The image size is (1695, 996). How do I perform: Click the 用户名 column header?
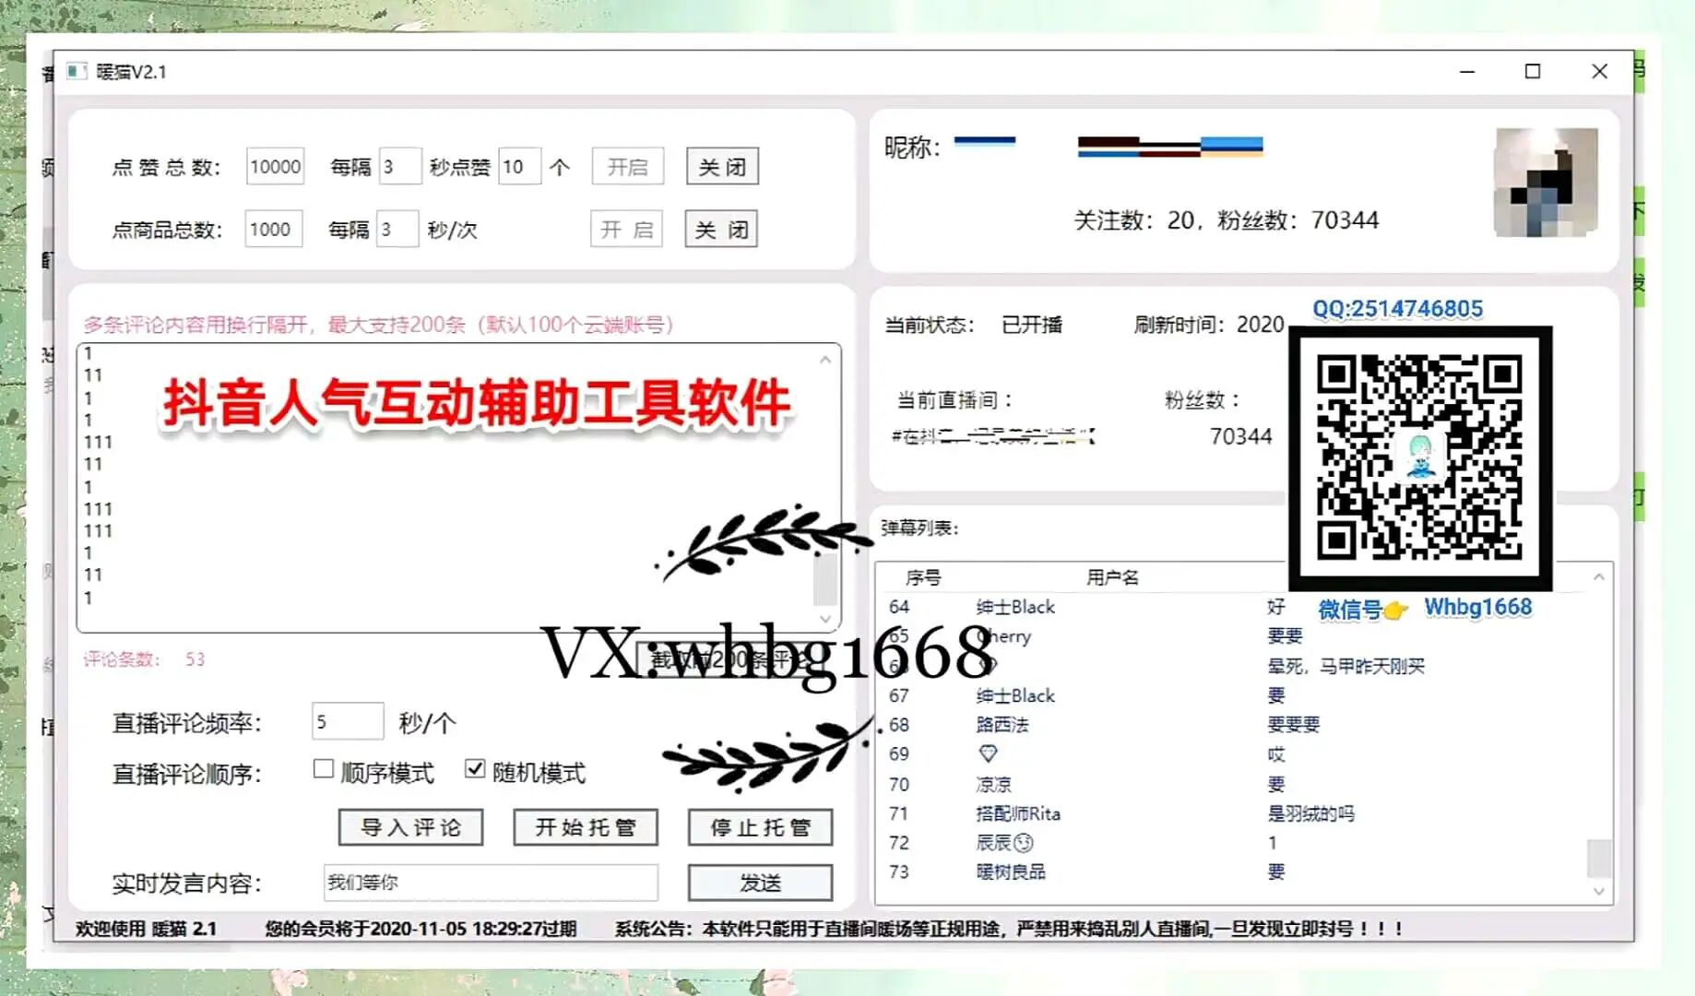tap(1112, 577)
